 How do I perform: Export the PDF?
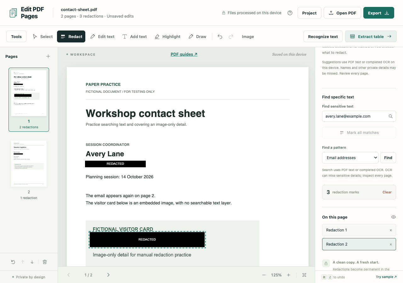coord(379,13)
